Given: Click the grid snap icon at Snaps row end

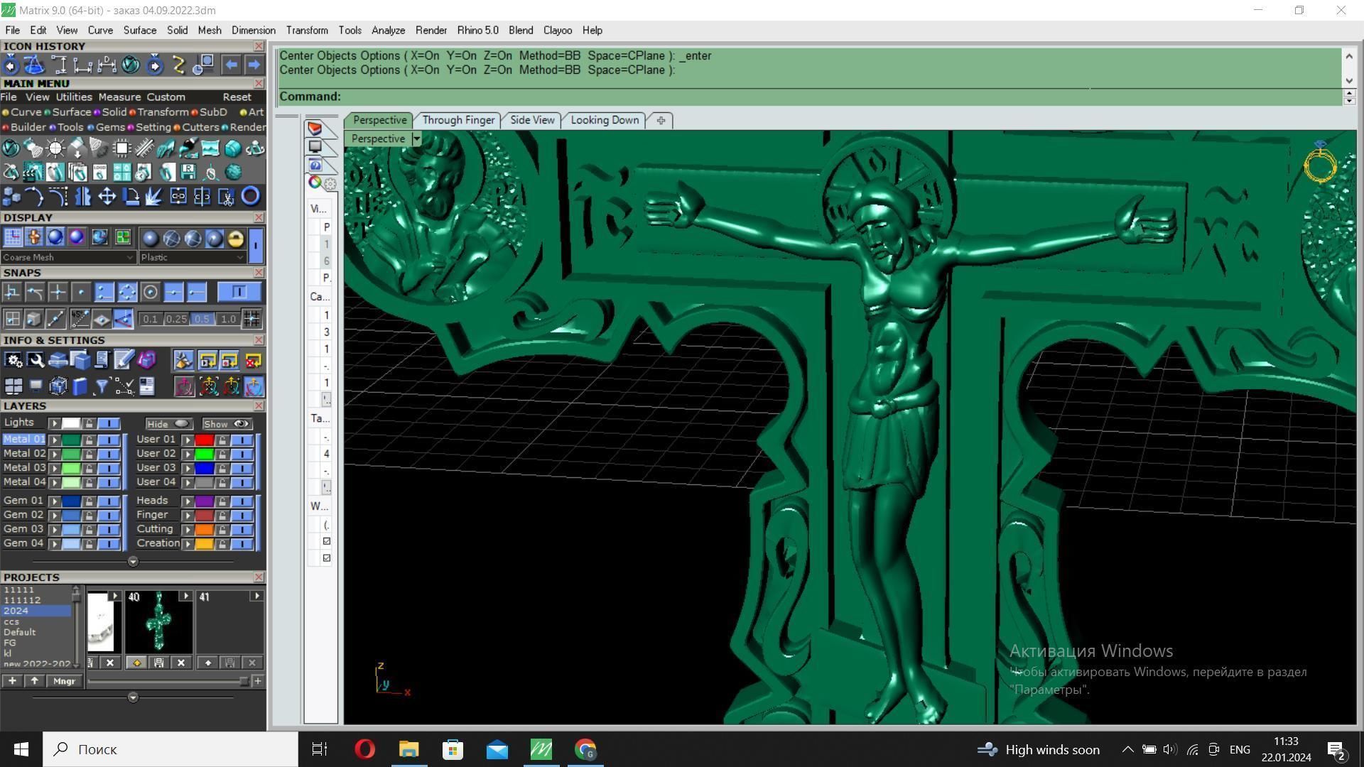Looking at the screenshot, I should point(251,319).
